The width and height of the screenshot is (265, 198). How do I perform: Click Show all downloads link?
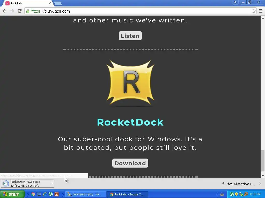(x=240, y=184)
